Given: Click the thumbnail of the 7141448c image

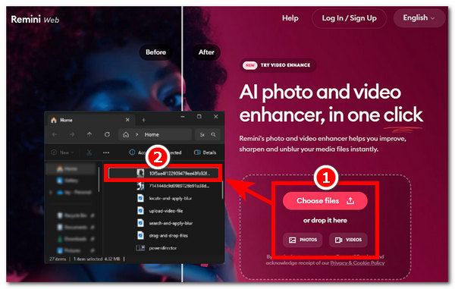Looking at the screenshot, I should (140, 186).
